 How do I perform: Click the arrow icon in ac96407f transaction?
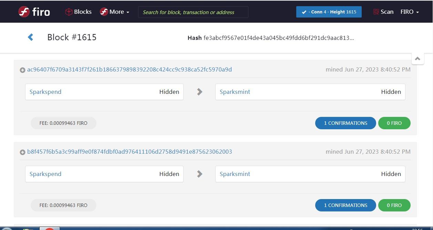199,92
